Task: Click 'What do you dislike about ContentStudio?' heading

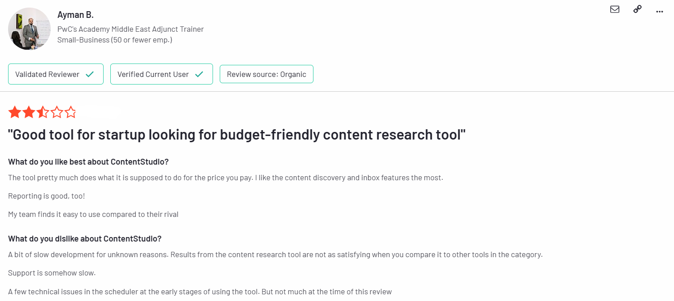Action: coord(85,238)
